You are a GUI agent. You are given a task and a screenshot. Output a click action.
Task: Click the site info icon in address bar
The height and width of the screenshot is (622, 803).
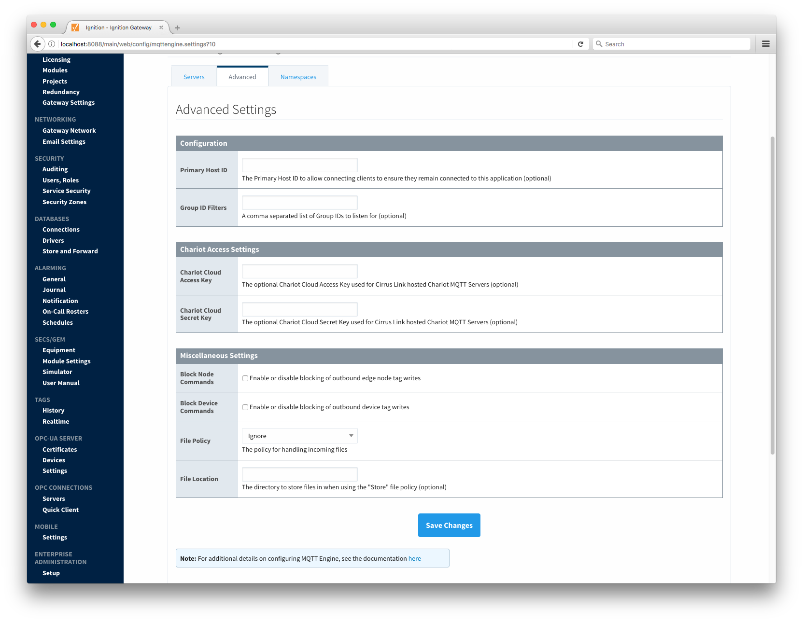[x=52, y=44]
